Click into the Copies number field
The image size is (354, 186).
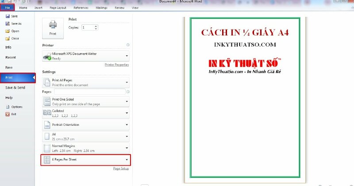tap(88, 27)
